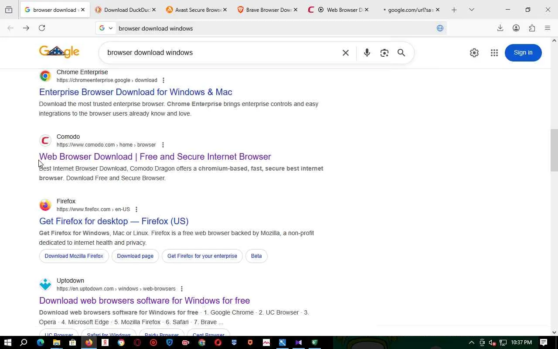Open the Firefox account icon
Image resolution: width=558 pixels, height=349 pixels.
pyautogui.click(x=516, y=28)
